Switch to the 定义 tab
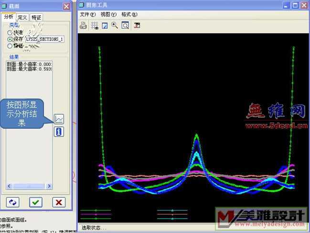Viewport: 310px width, 233px height. [22, 17]
